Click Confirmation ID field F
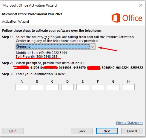Screen dimensions: 146x138 click(x=98, y=87)
